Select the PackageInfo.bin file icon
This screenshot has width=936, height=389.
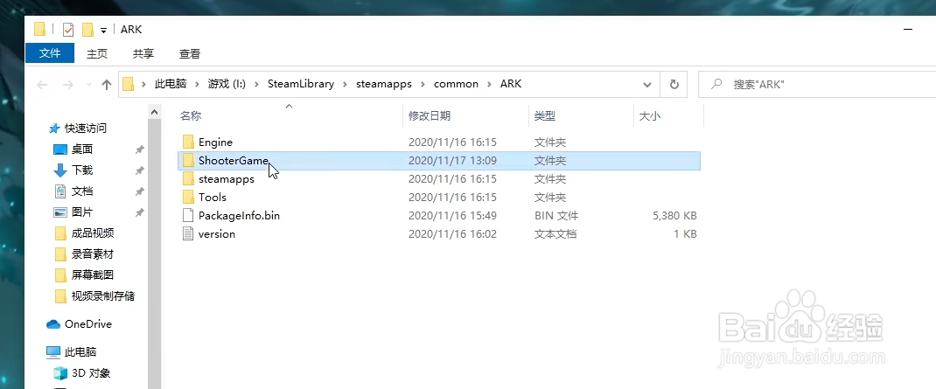point(188,215)
